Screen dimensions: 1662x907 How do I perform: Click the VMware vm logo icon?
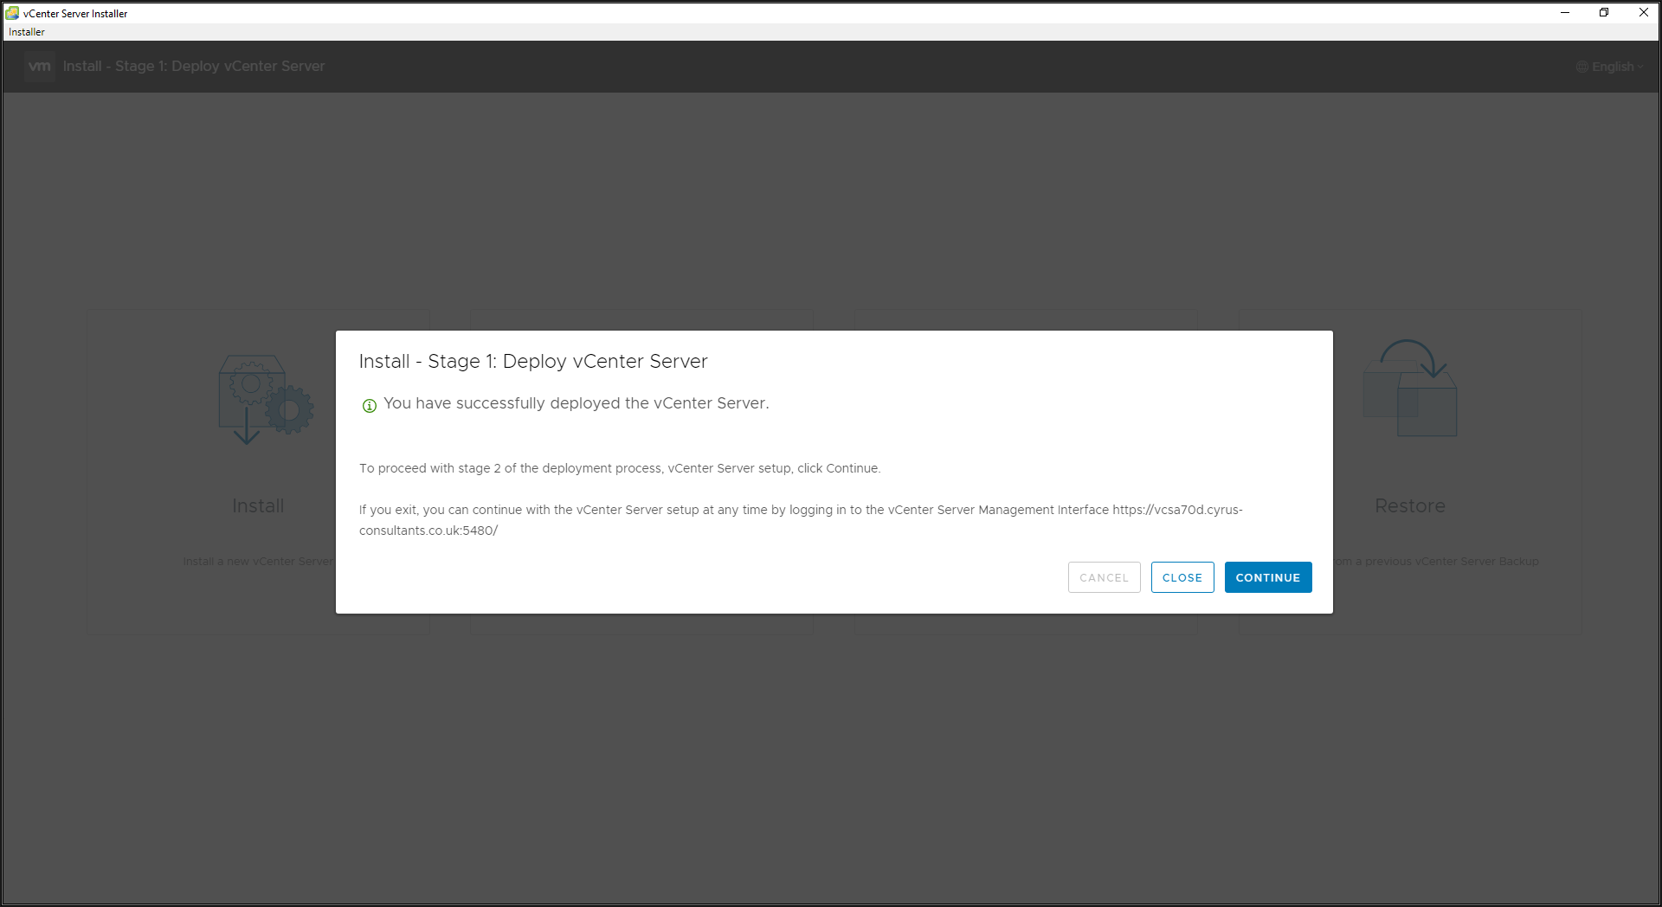40,66
